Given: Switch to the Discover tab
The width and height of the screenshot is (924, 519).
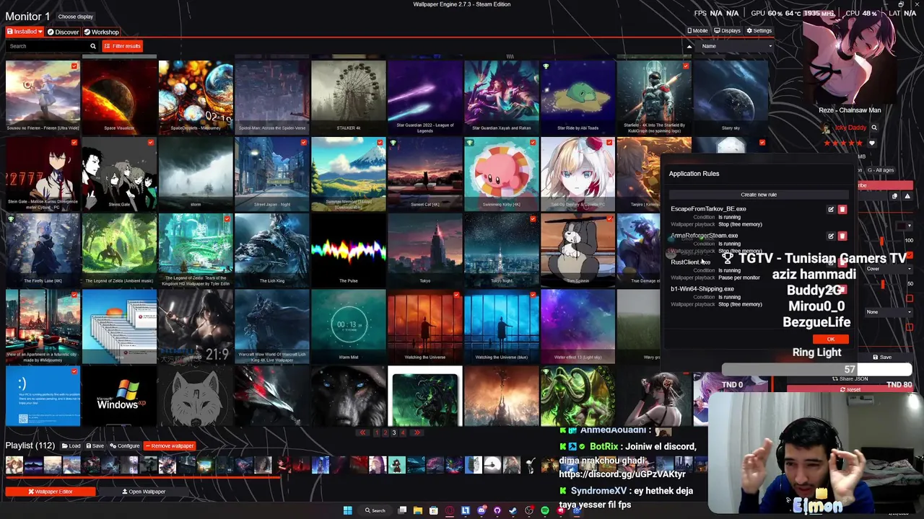Looking at the screenshot, I should (63, 32).
